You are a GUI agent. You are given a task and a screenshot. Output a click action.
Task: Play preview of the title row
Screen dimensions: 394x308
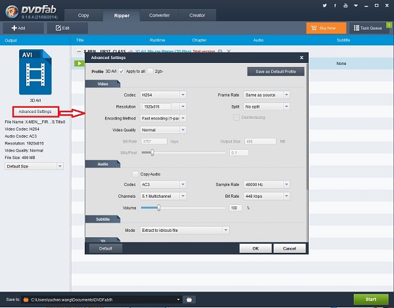[x=79, y=63]
